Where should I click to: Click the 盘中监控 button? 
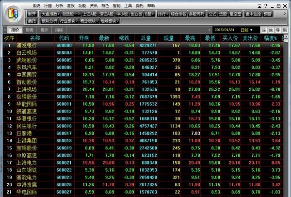click(x=253, y=14)
